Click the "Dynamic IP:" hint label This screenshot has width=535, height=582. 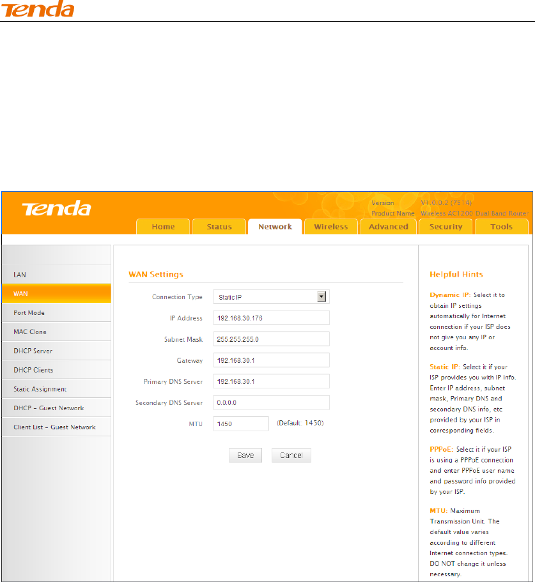(x=450, y=295)
